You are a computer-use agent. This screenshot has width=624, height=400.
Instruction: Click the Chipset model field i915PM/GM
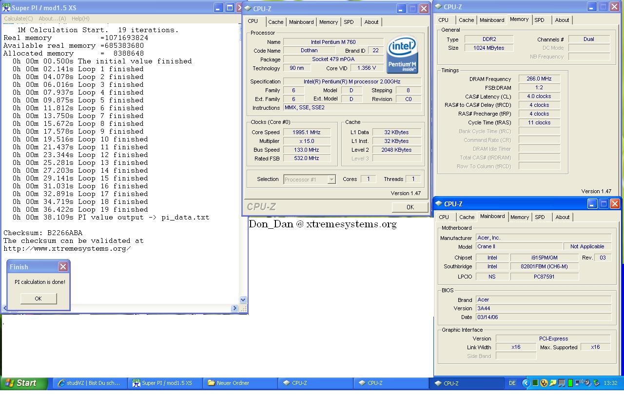[545, 258]
